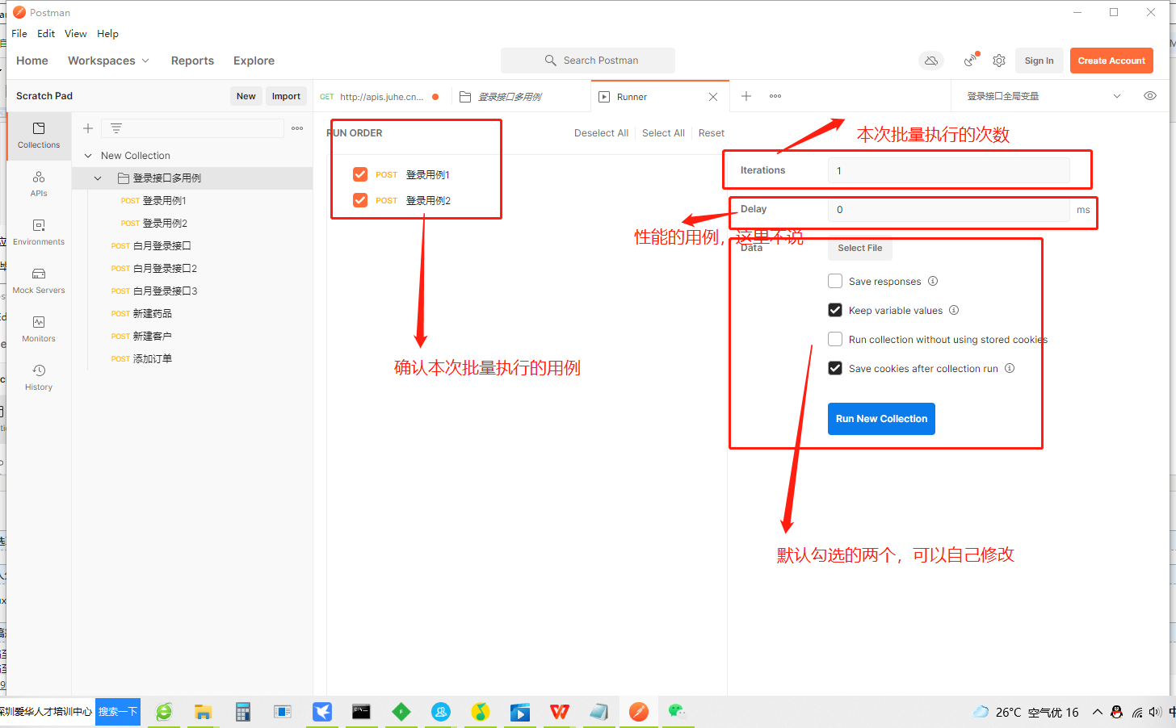1176x728 pixels.
Task: Click the Run New Collection button
Action: [x=881, y=419]
